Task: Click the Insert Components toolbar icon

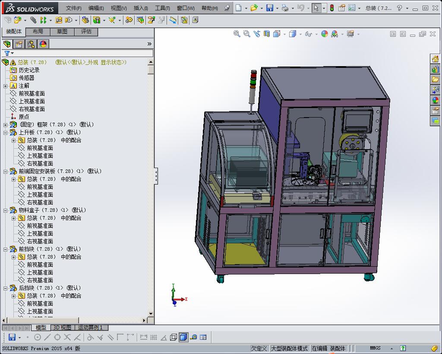Action: tap(18, 20)
